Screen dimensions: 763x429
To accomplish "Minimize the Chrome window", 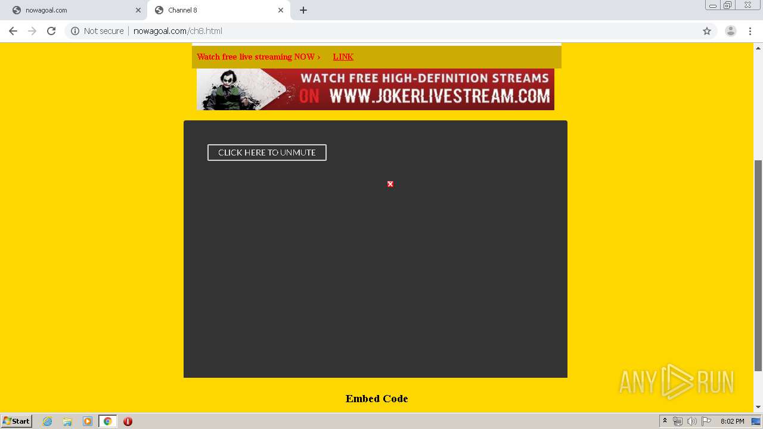I will (x=713, y=5).
